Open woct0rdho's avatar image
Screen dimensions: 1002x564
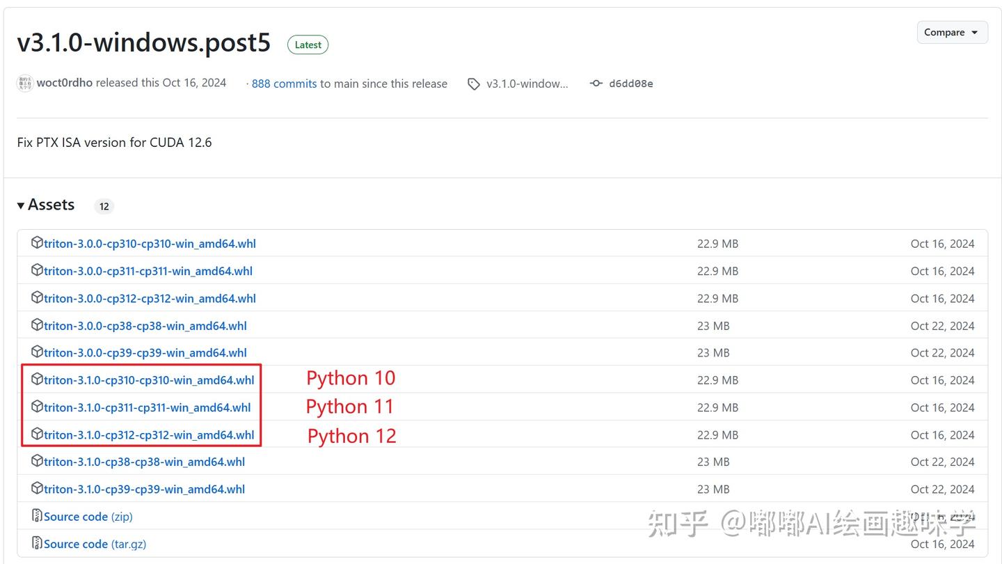coord(25,84)
